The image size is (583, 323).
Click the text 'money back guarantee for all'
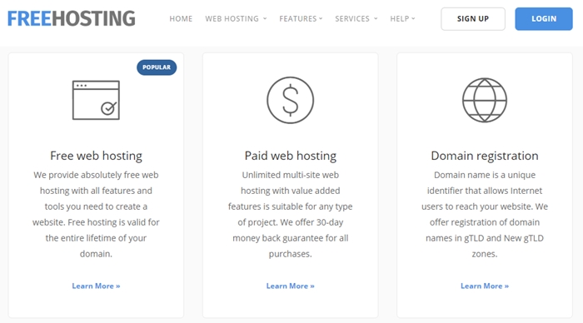point(291,238)
